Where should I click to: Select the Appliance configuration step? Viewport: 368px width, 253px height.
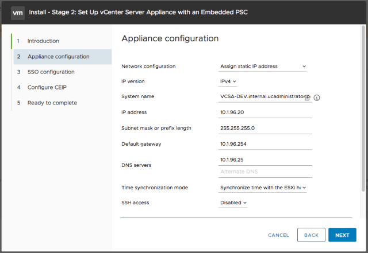click(58, 57)
